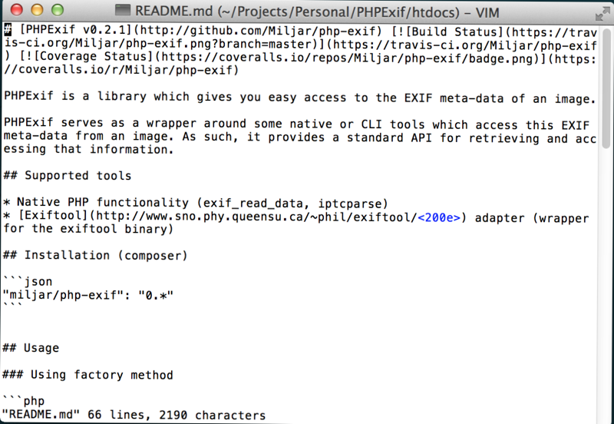Click the green zoom window button
The image size is (614, 424).
click(58, 10)
